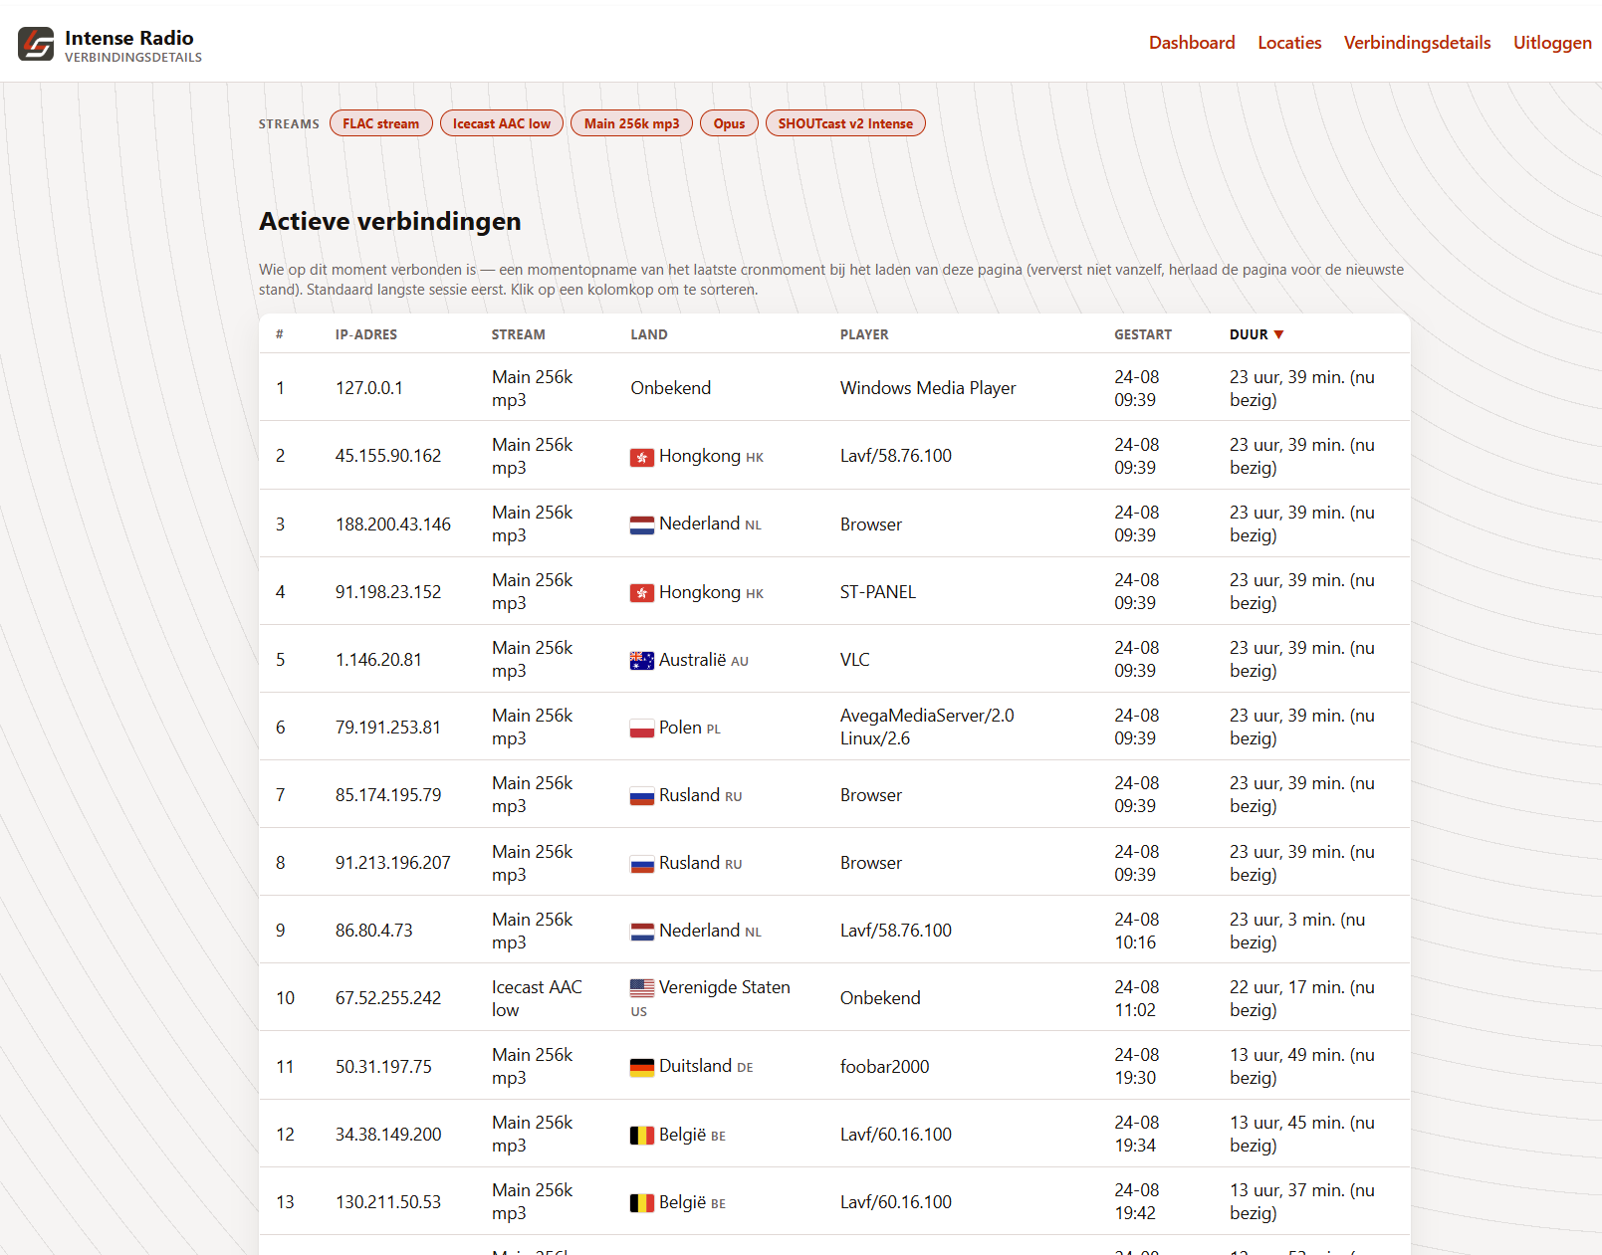The height and width of the screenshot is (1255, 1602).
Task: Select the Opus stream pill
Action: point(729,123)
